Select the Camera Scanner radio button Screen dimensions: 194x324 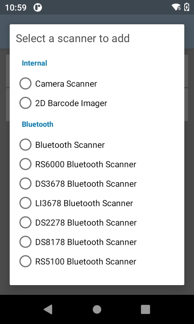click(x=25, y=83)
